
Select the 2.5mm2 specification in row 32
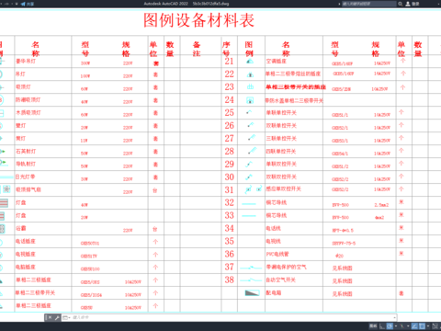pos(381,205)
